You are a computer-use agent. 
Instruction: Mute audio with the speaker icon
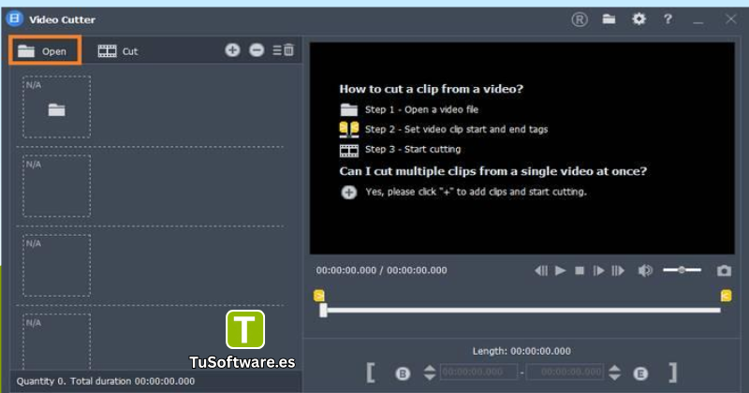click(x=645, y=270)
